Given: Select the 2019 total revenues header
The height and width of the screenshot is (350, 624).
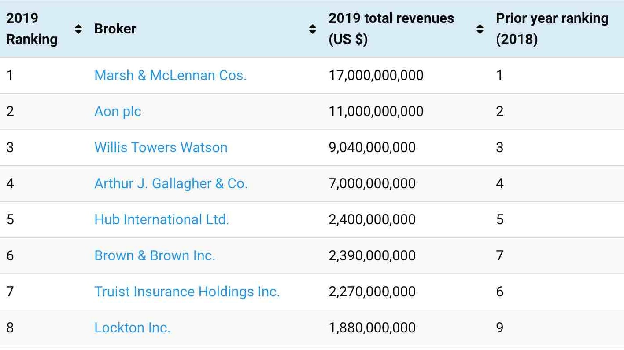Looking at the screenshot, I should 391,29.
